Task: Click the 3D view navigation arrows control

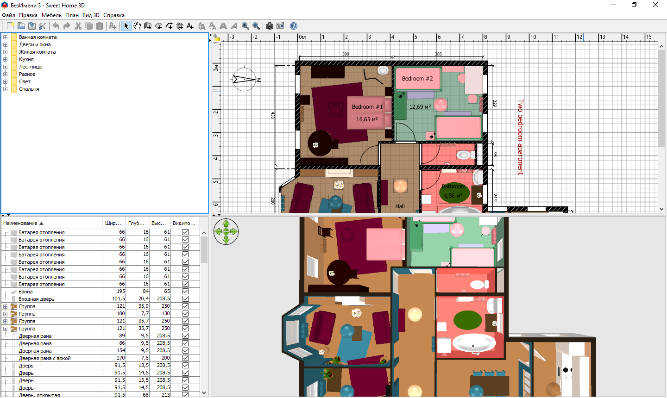Action: [x=226, y=231]
